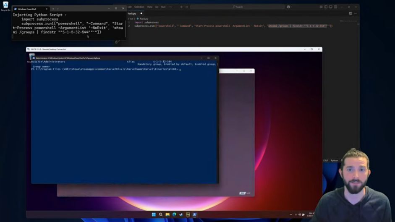Image resolution: width=395 pixels, height=222 pixels.
Task: Click the Copilot icon in VS Code title bar
Action: tap(288, 7)
